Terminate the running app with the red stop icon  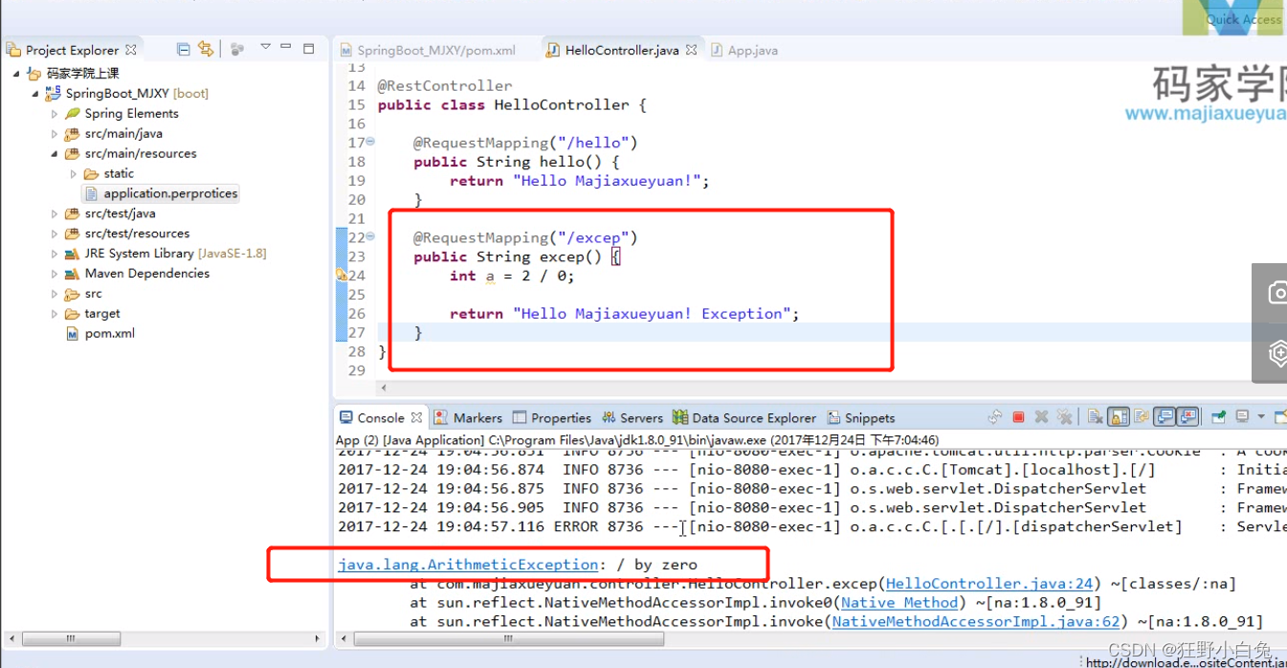1018,416
